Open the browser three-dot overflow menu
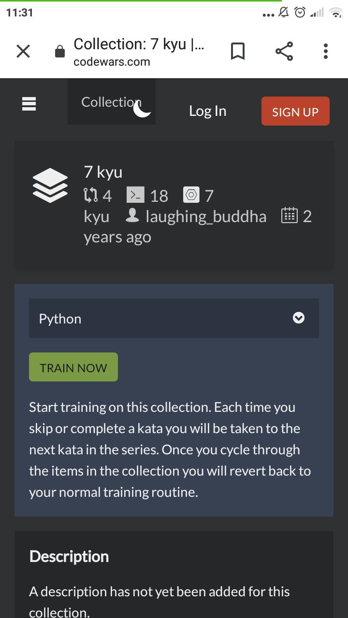 pos(326,51)
